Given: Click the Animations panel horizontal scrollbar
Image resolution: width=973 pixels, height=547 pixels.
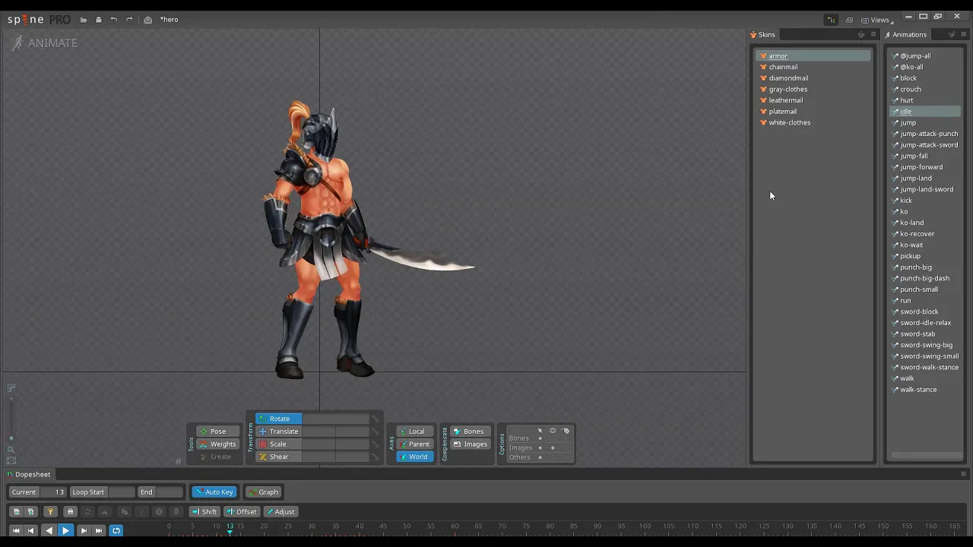Looking at the screenshot, I should point(925,456).
